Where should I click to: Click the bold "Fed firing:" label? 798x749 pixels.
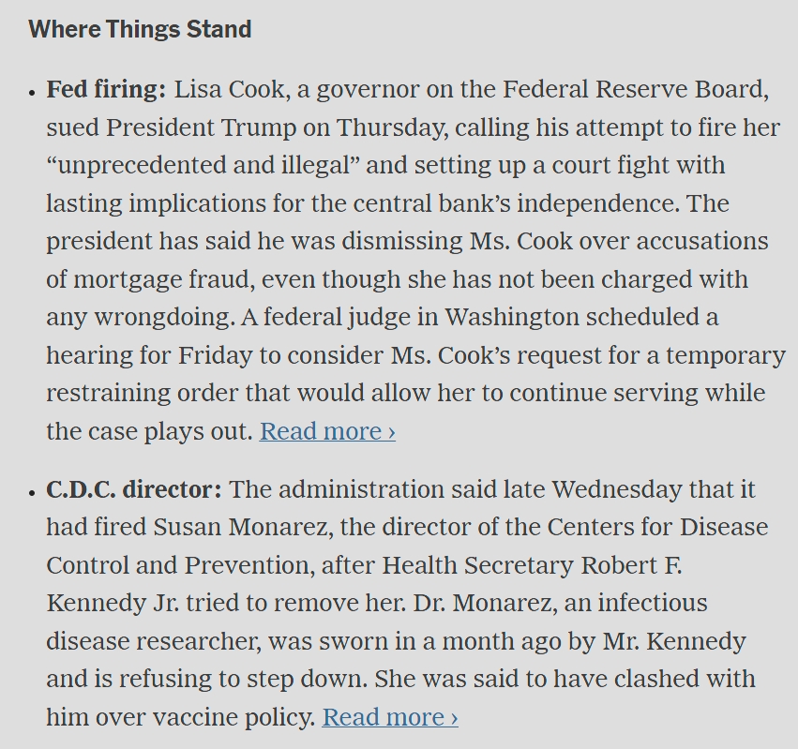[106, 90]
